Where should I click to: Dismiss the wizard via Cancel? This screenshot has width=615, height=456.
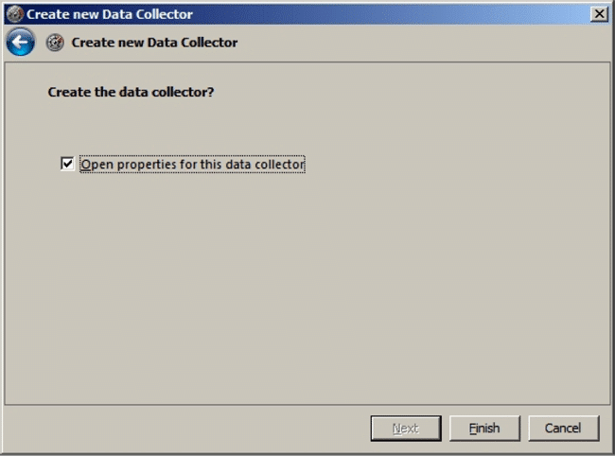(563, 429)
